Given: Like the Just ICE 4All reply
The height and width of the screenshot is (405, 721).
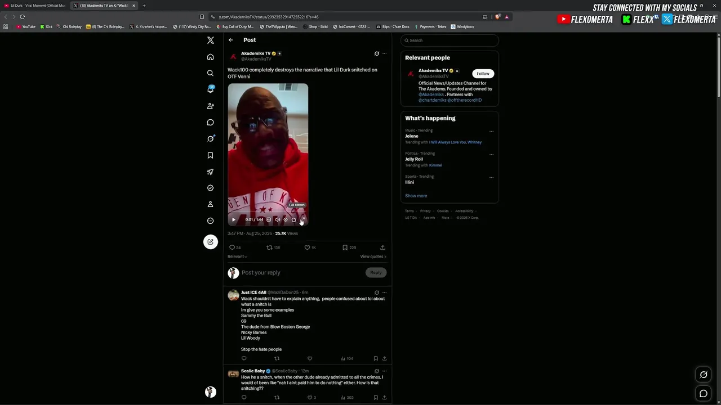Looking at the screenshot, I should point(310,358).
